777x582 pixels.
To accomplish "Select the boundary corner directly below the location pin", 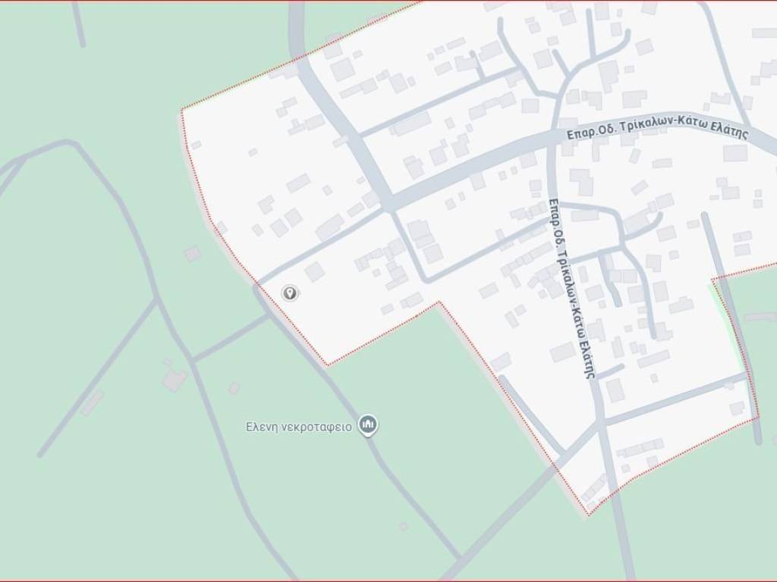I will coord(328,365).
